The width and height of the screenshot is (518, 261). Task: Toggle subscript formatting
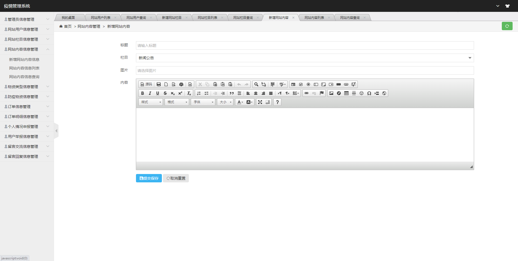coord(173,93)
